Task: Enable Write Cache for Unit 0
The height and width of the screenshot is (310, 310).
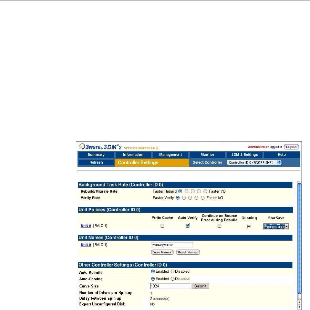Action: click(162, 226)
